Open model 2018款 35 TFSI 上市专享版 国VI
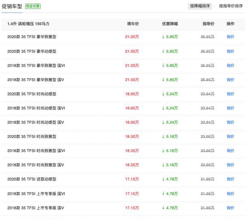Viewport: 247px width, 219px height. pyautogui.click(x=36, y=193)
